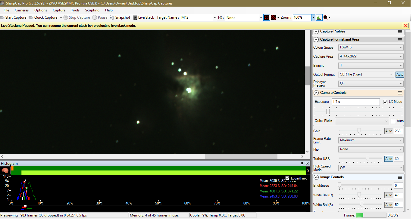
Task: Collapse the Capture Format and Area section
Action: pyautogui.click(x=316, y=39)
